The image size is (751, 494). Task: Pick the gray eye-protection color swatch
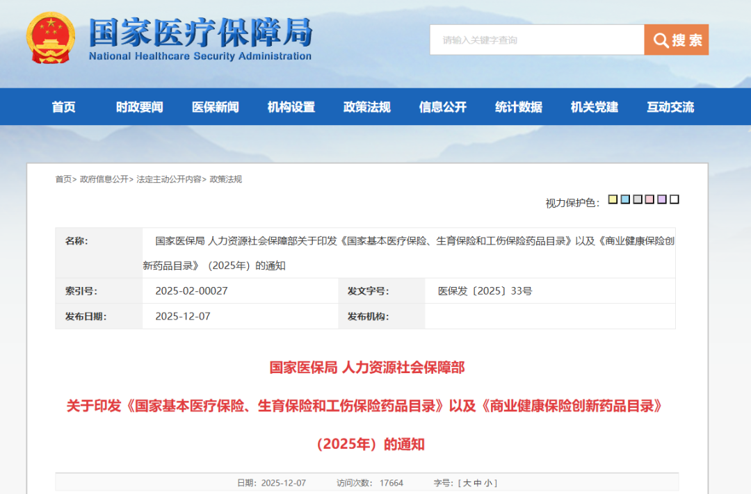click(638, 200)
